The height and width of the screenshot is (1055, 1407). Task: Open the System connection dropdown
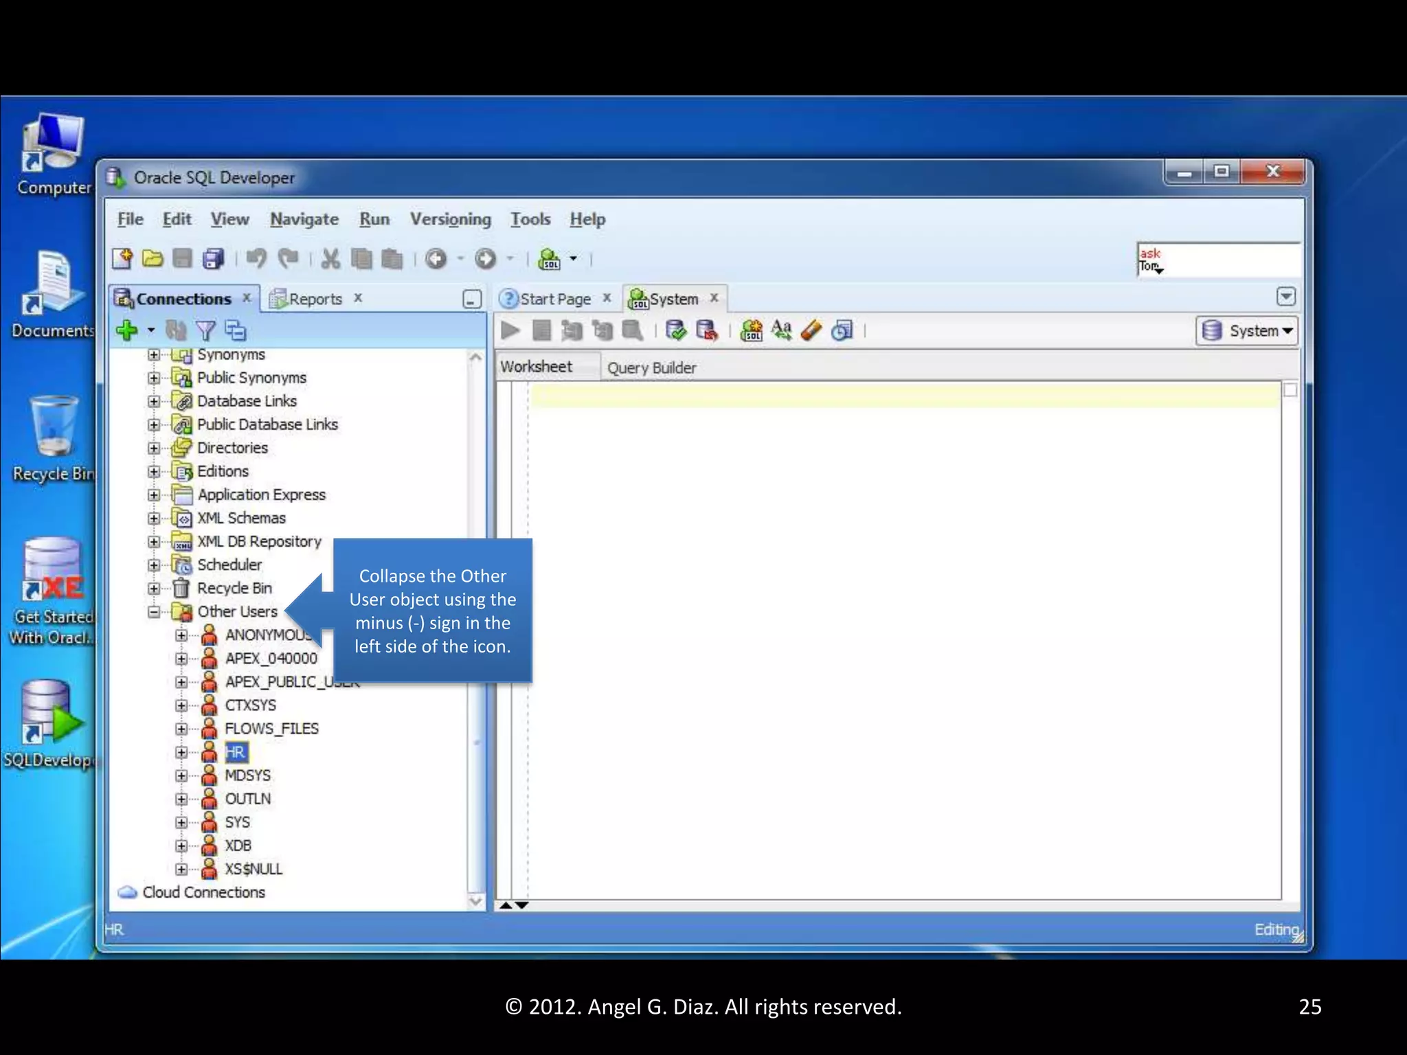(1246, 331)
